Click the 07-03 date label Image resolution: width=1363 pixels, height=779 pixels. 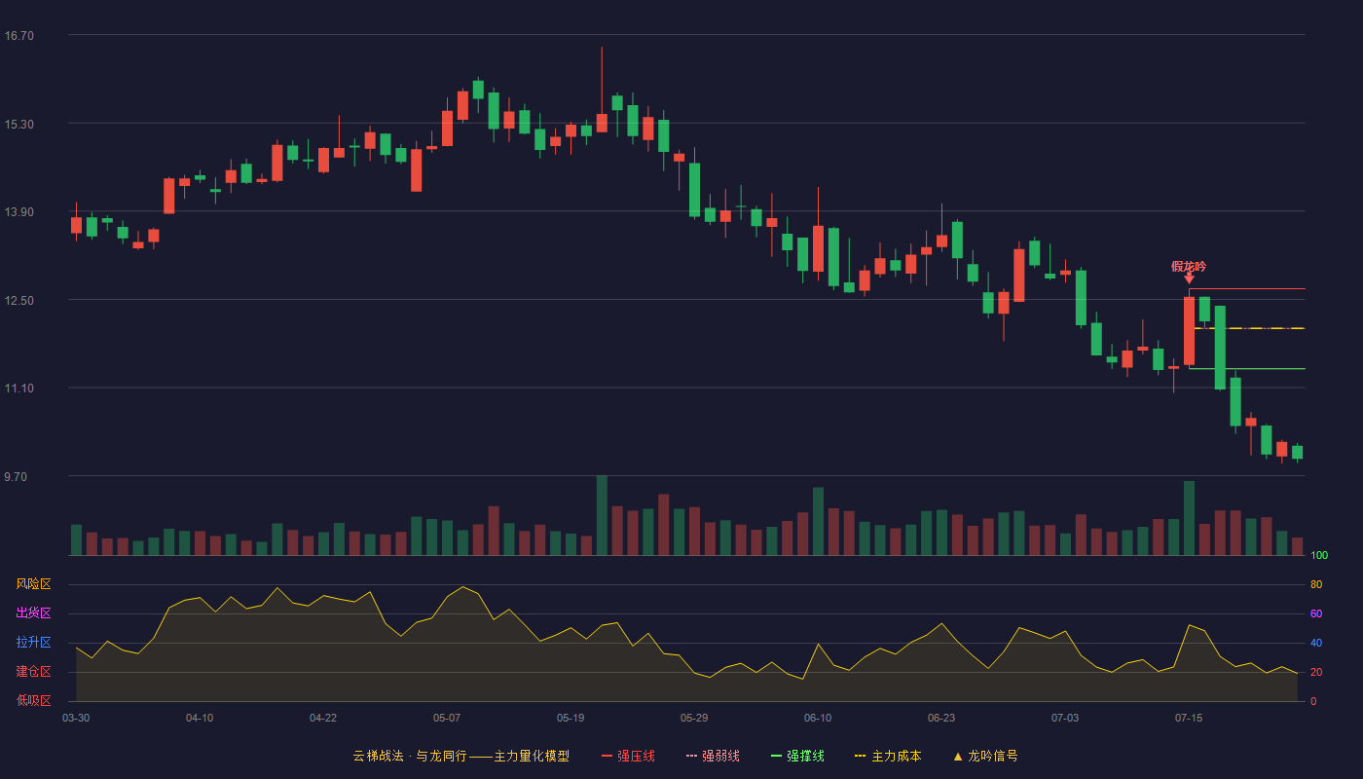1065,718
